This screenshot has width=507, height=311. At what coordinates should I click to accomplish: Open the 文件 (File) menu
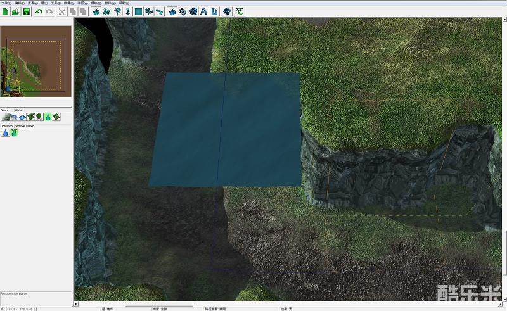click(x=6, y=3)
